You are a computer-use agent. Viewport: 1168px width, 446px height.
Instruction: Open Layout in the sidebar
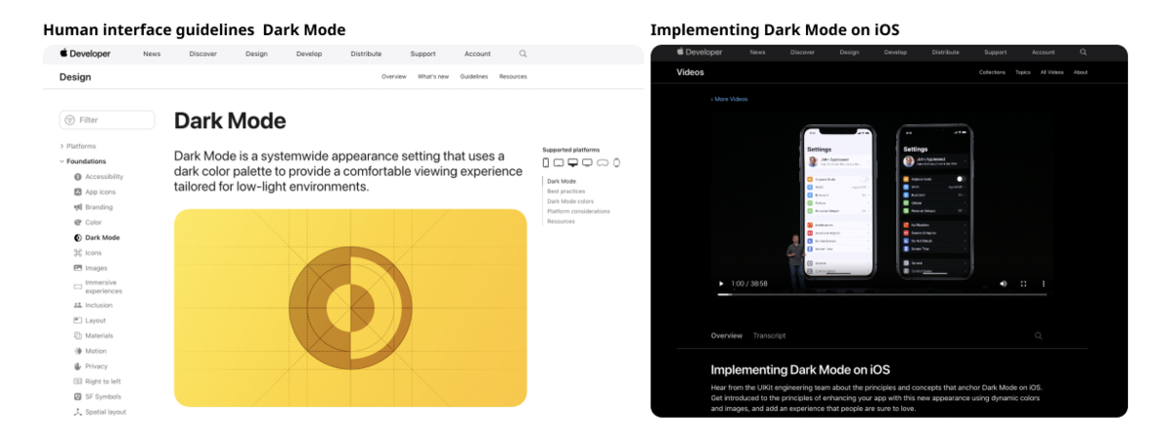(x=90, y=320)
